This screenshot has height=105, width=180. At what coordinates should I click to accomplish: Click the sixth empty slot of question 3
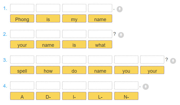click(152, 60)
